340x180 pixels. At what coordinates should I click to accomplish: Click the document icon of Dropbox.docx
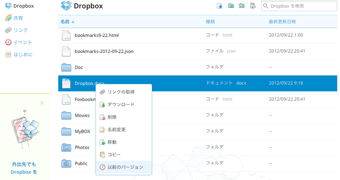pyautogui.click(x=66, y=83)
